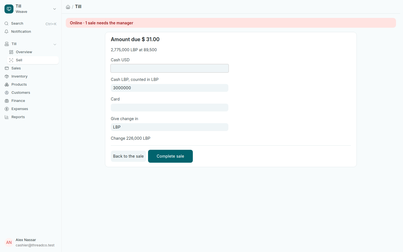Click the Notification bell icon
The height and width of the screenshot is (252, 403).
[x=6, y=32]
